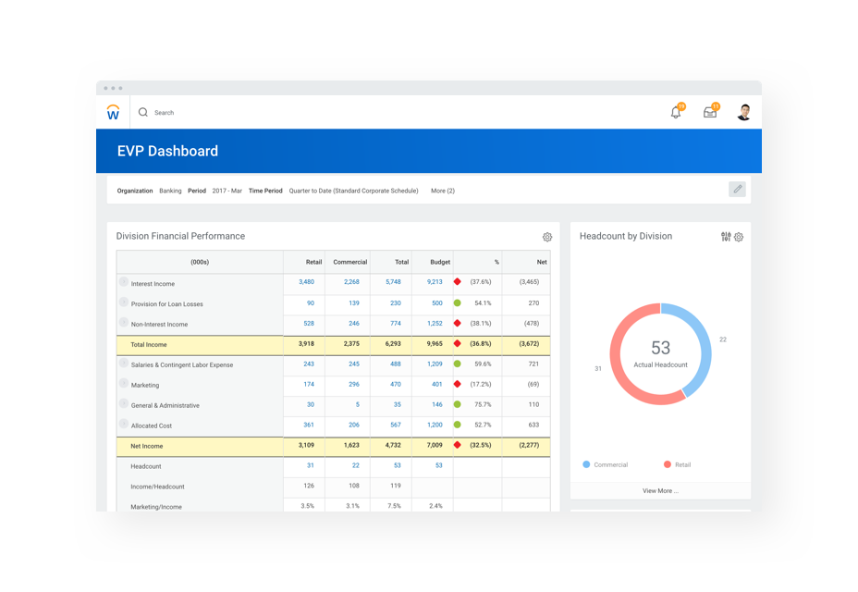Click the pencil edit filters icon
This screenshot has width=858, height=592.
click(737, 189)
